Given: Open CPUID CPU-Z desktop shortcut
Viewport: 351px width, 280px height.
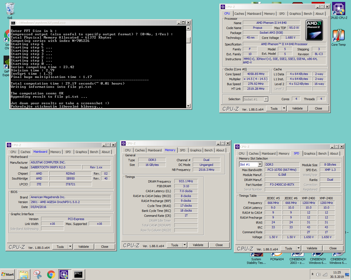Looking at the screenshot, I should pyautogui.click(x=339, y=11).
